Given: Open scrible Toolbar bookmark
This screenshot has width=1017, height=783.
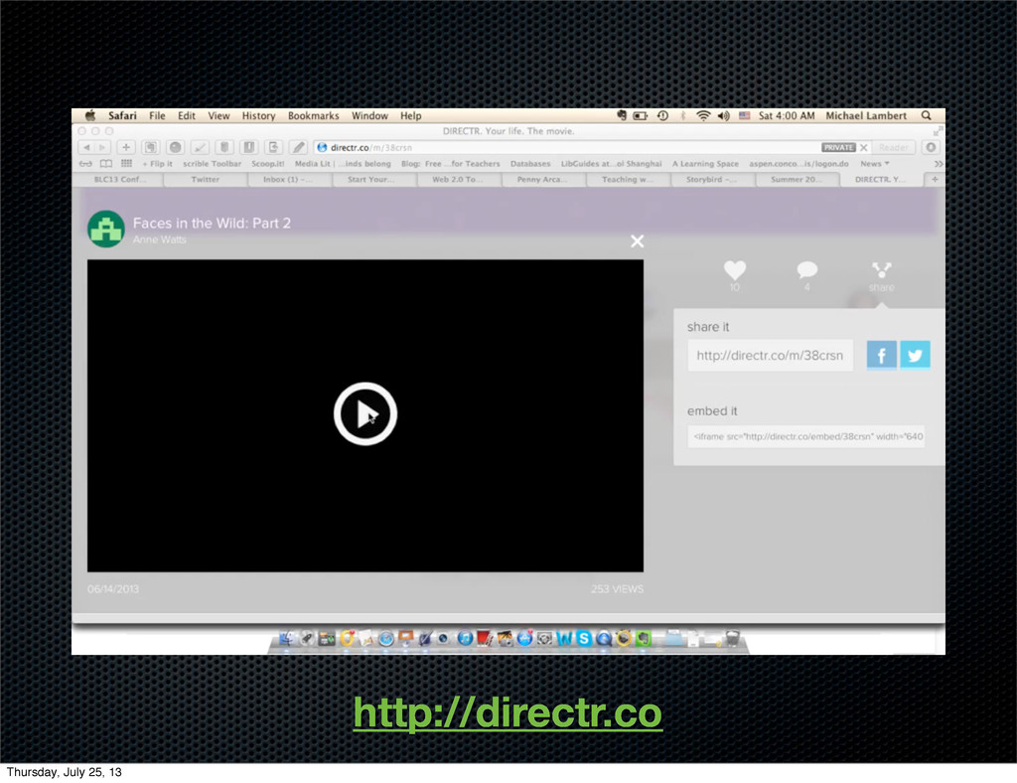Looking at the screenshot, I should 213,164.
